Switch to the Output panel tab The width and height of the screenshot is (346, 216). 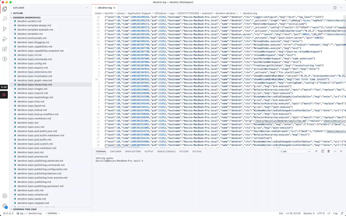[x=149, y=151]
